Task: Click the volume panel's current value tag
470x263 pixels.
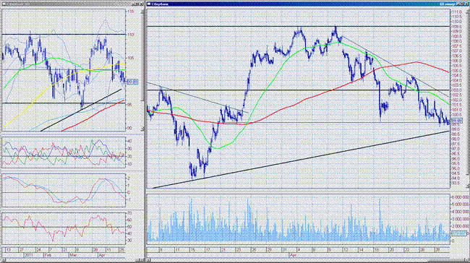Action: click(458, 233)
